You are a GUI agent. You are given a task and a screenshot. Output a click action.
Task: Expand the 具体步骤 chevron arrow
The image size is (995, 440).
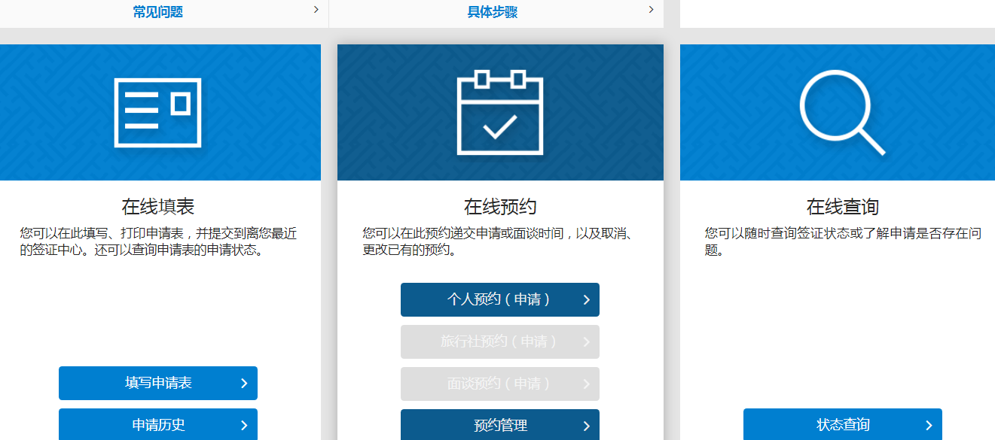tap(651, 10)
